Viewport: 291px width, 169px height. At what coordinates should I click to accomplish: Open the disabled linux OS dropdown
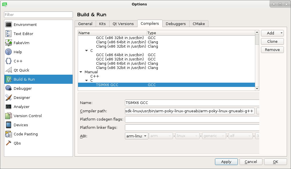tap(187, 136)
